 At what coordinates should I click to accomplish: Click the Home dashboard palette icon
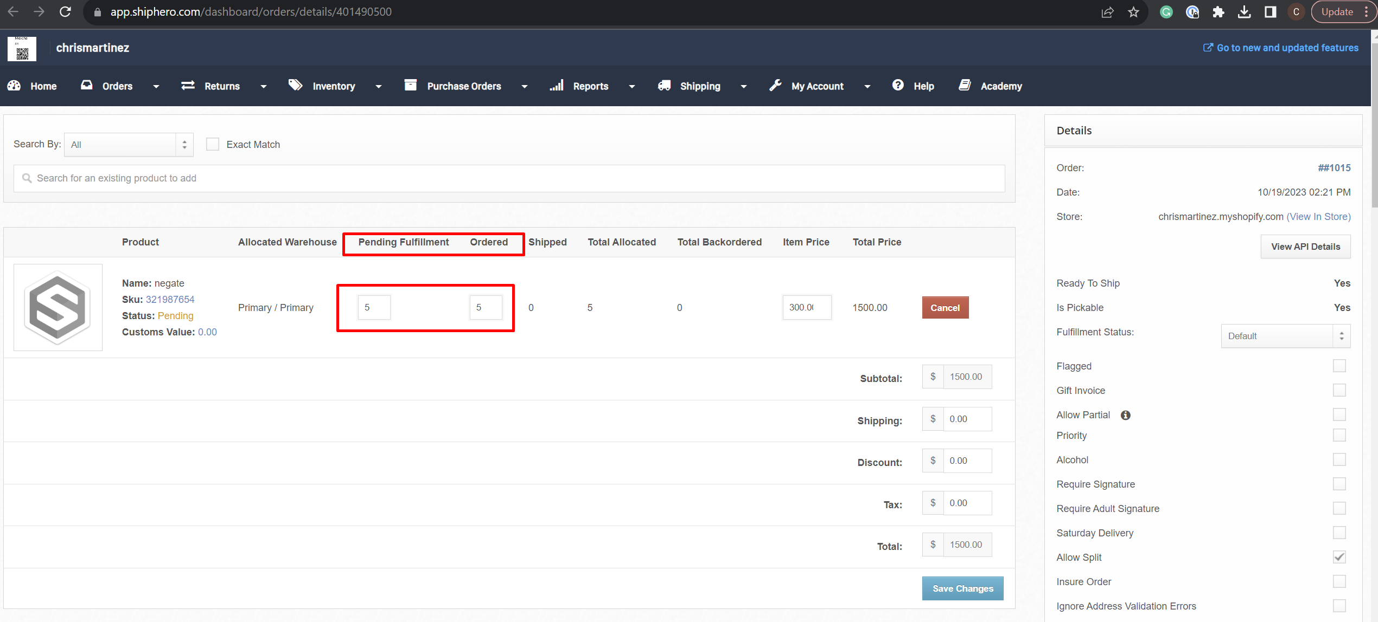pyautogui.click(x=14, y=86)
